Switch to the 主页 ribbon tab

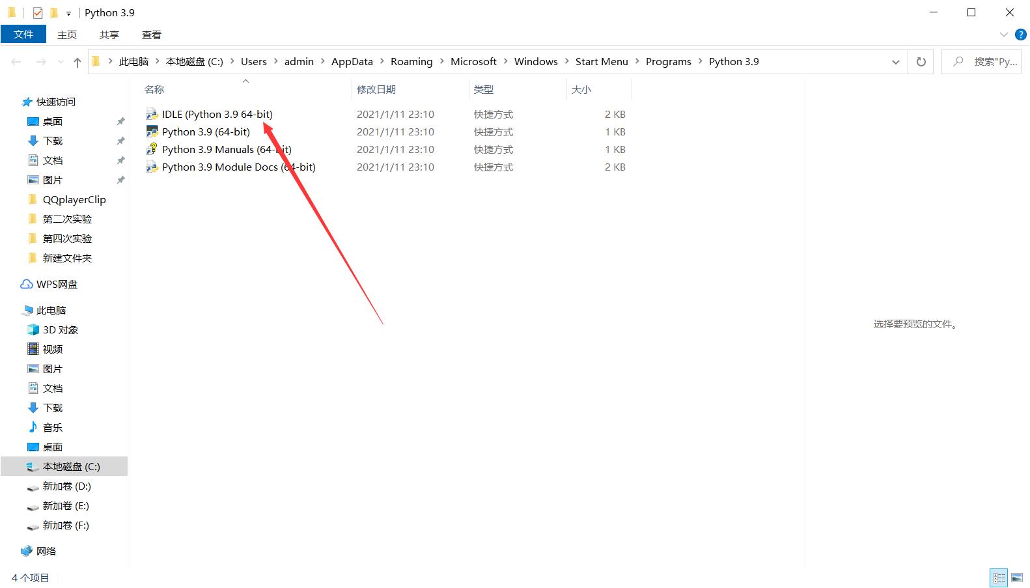[x=67, y=35]
